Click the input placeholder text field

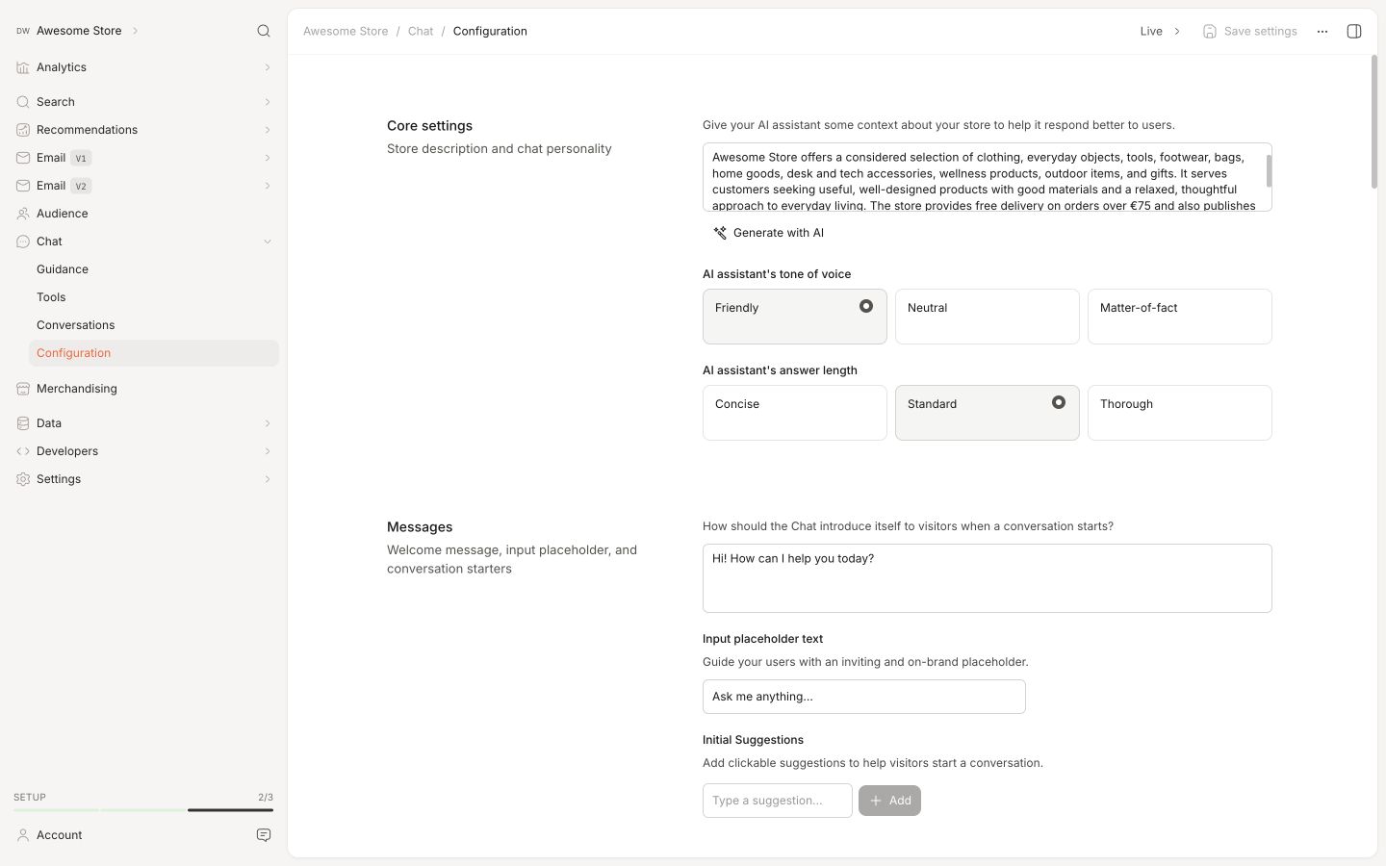[864, 697]
